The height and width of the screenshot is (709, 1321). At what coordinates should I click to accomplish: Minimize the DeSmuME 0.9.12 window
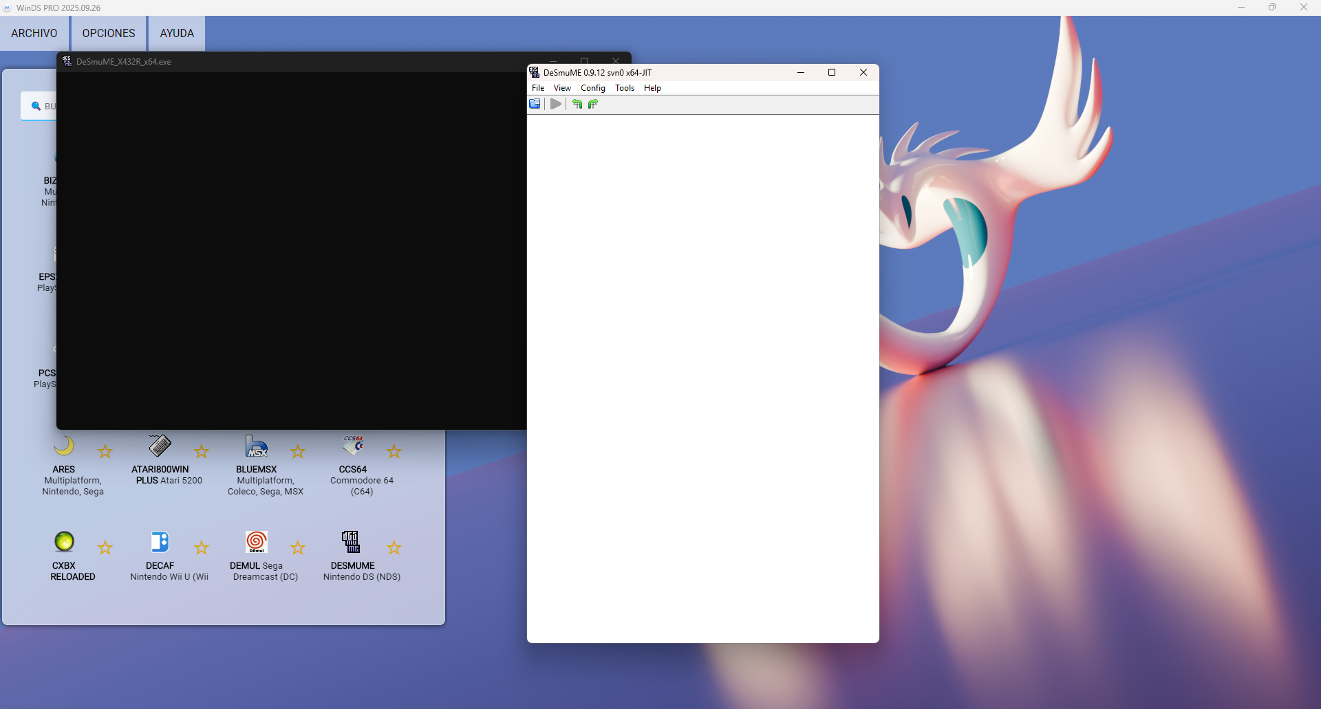tap(801, 72)
